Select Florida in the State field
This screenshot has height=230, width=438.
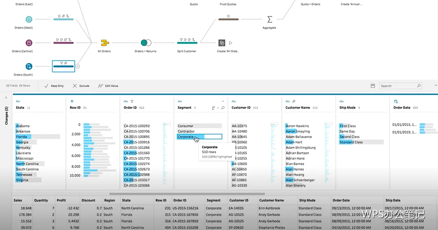coord(38,137)
